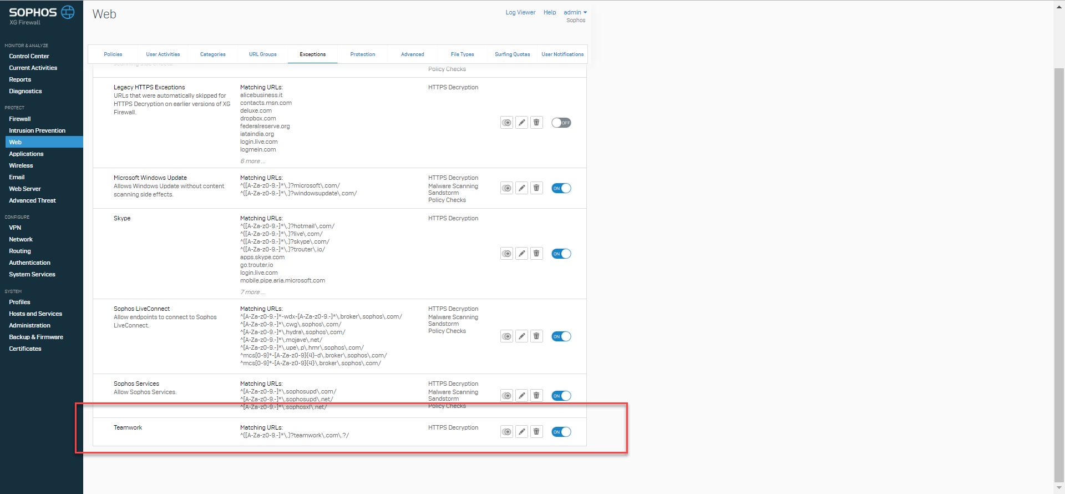Expand '6 more' URLs in Legacy HTTPS
Image resolution: width=1065 pixels, height=494 pixels.
click(x=252, y=161)
